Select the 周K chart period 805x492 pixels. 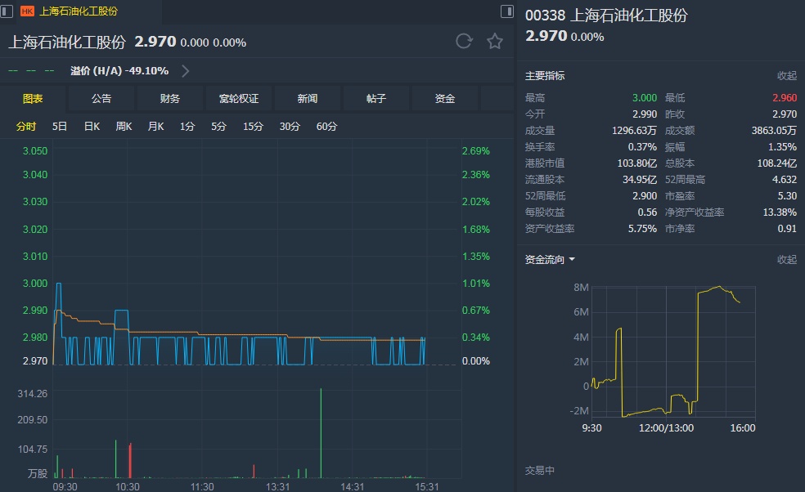point(124,126)
